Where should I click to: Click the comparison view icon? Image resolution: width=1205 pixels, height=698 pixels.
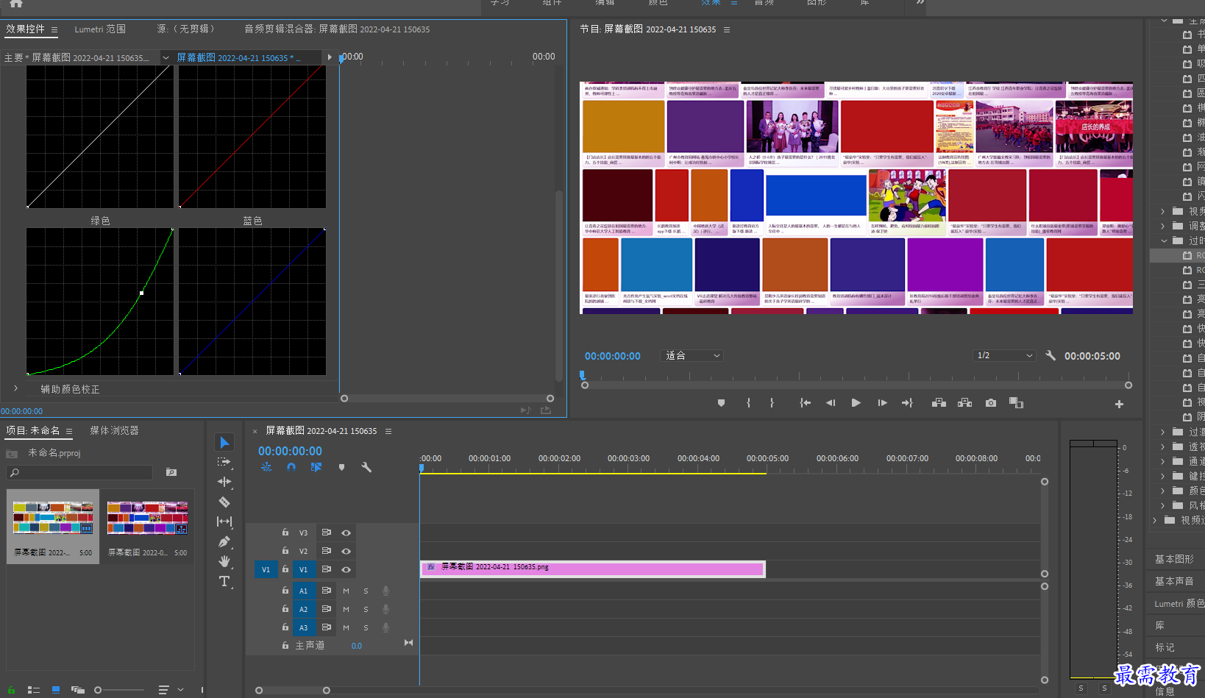point(1016,402)
